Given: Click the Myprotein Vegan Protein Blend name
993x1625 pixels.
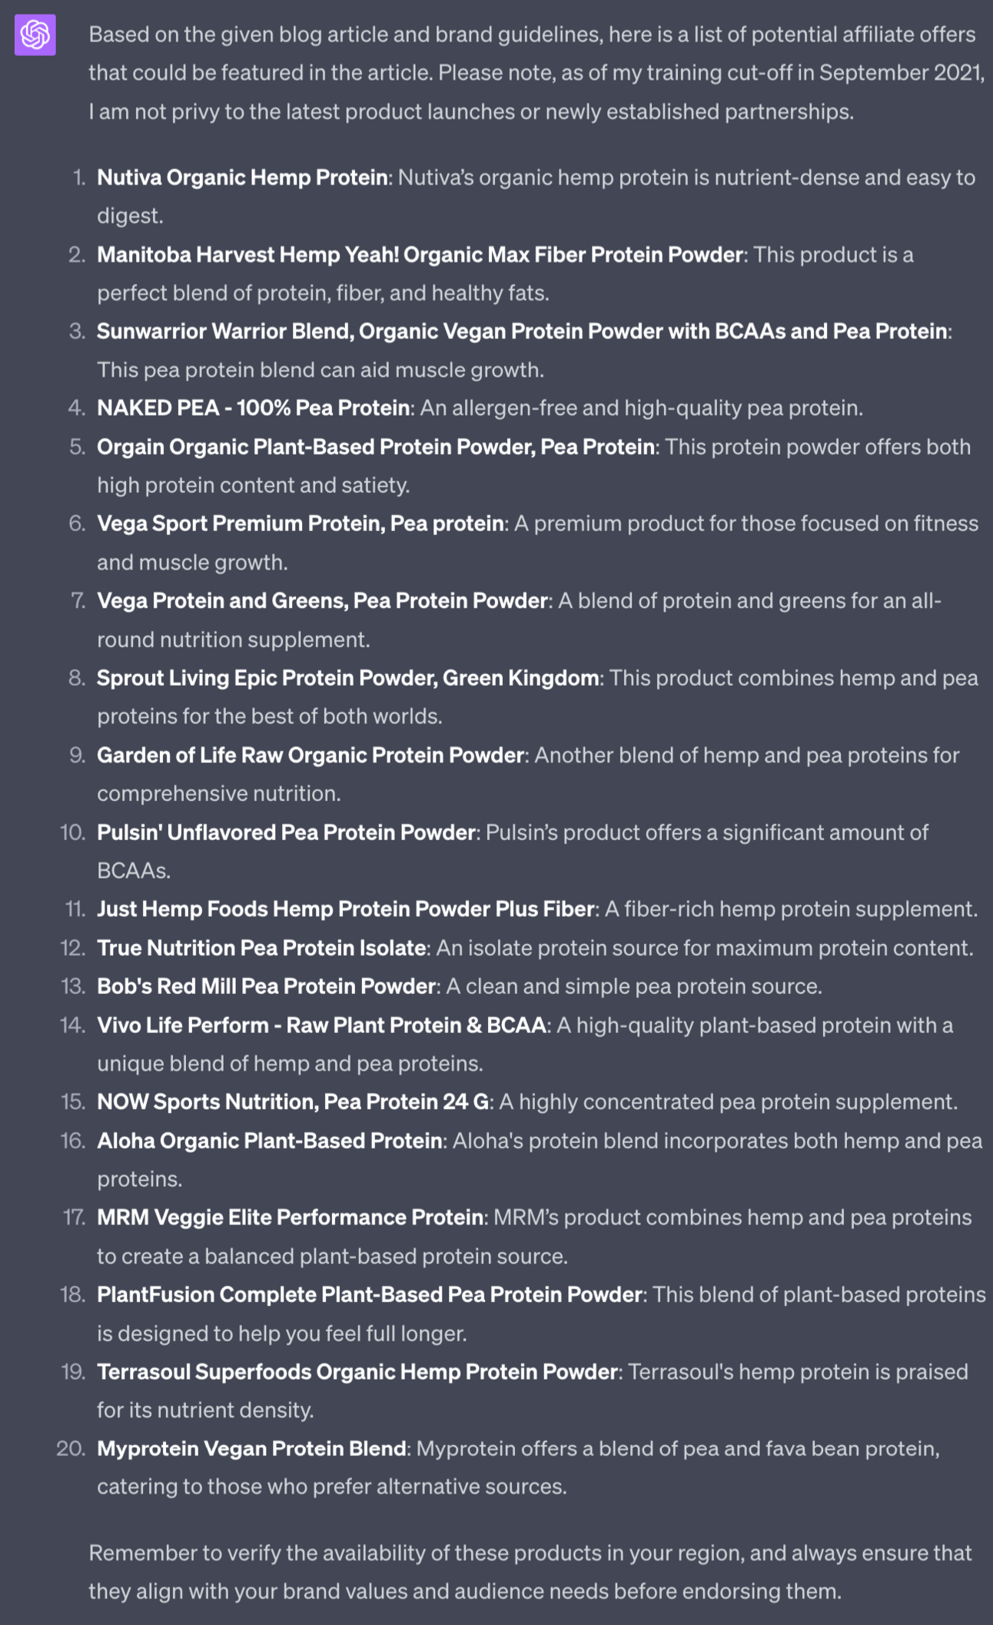Looking at the screenshot, I should pos(251,1449).
